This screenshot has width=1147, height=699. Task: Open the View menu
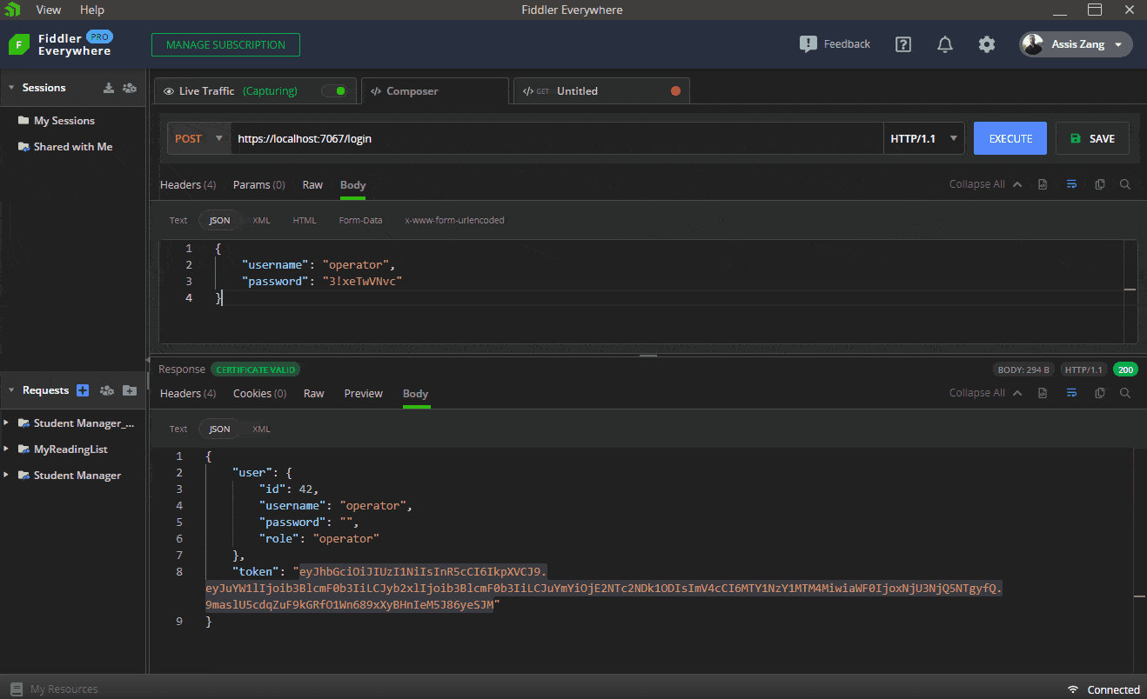coord(48,10)
